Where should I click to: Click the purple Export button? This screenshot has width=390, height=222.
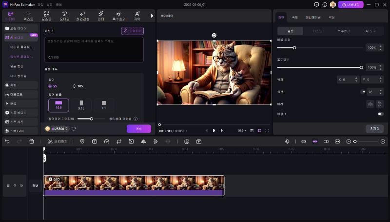point(351,4)
